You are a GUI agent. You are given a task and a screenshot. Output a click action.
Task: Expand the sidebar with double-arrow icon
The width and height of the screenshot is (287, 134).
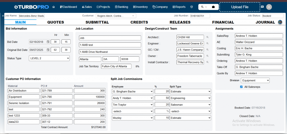(3, 16)
